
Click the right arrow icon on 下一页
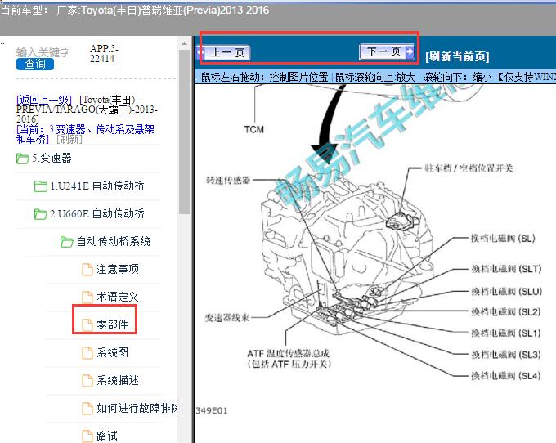click(x=409, y=51)
